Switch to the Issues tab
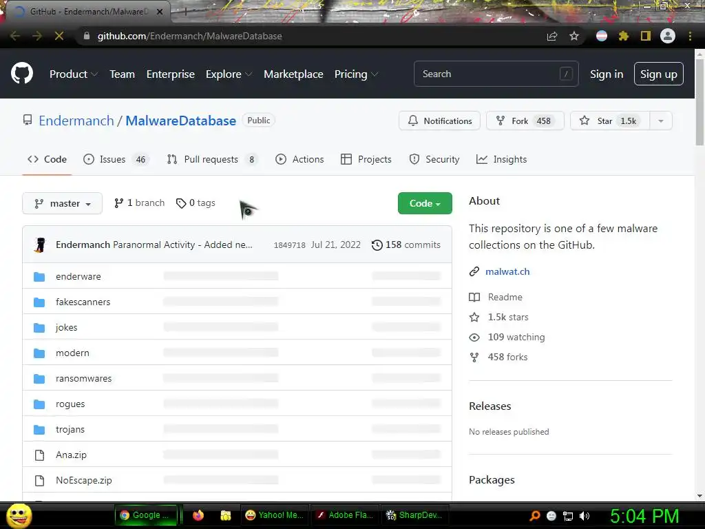Screen dimensions: 705x529 (x=116, y=159)
